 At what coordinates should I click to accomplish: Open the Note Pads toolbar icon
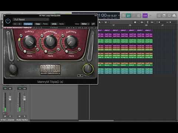pos(164,16)
